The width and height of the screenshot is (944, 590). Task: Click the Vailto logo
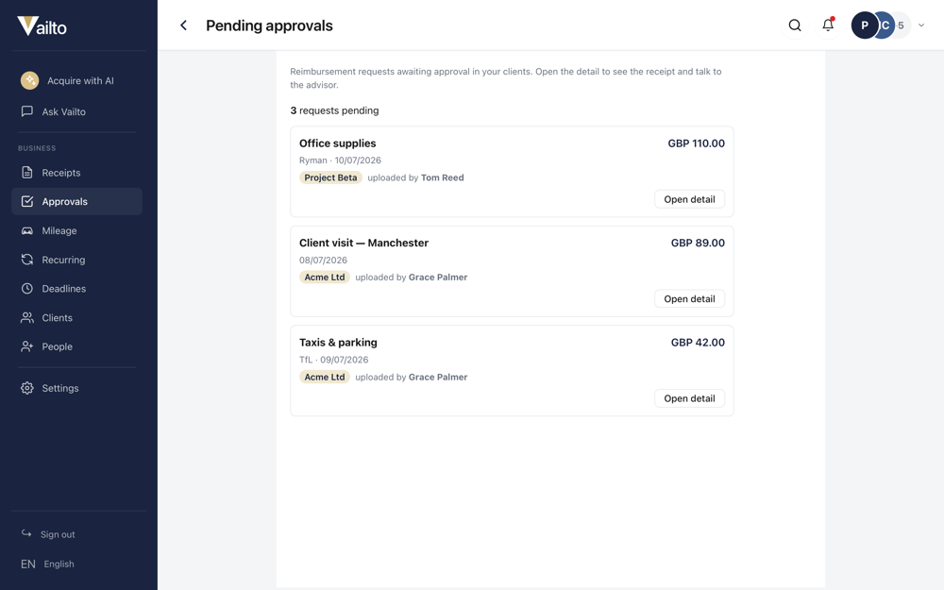pos(42,25)
